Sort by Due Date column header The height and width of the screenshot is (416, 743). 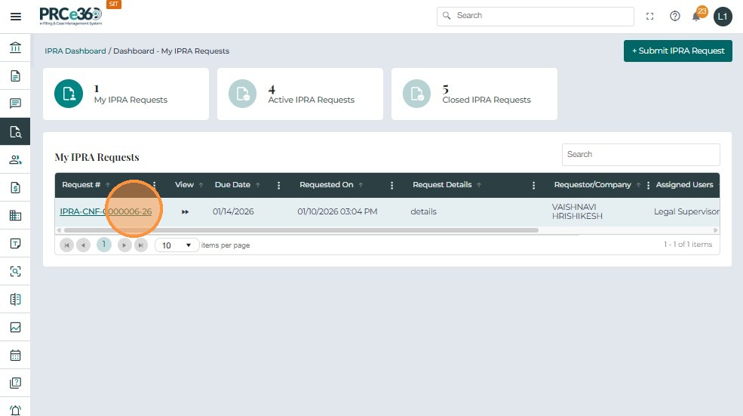[x=232, y=184]
